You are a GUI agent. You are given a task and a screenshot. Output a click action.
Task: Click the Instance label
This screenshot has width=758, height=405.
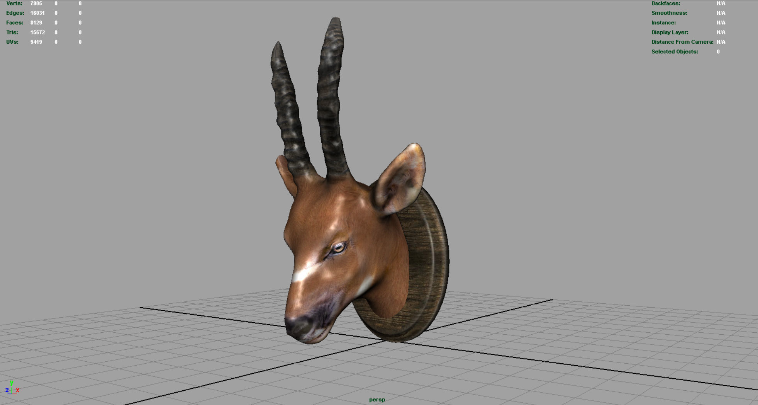click(x=663, y=23)
